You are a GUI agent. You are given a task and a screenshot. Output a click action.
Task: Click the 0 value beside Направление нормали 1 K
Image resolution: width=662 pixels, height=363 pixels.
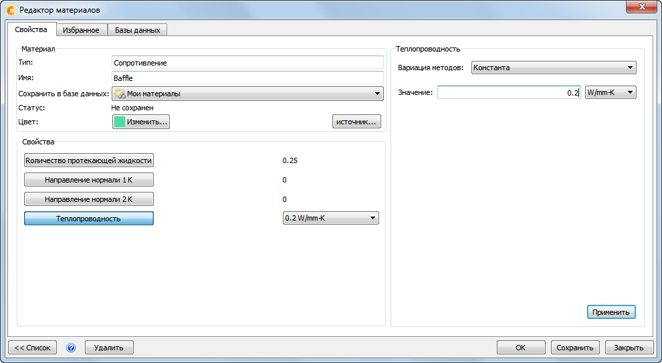tap(285, 180)
